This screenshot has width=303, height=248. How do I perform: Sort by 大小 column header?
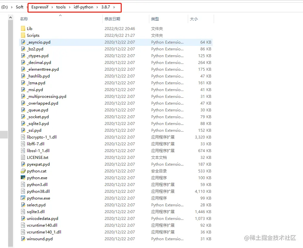coord(194,19)
